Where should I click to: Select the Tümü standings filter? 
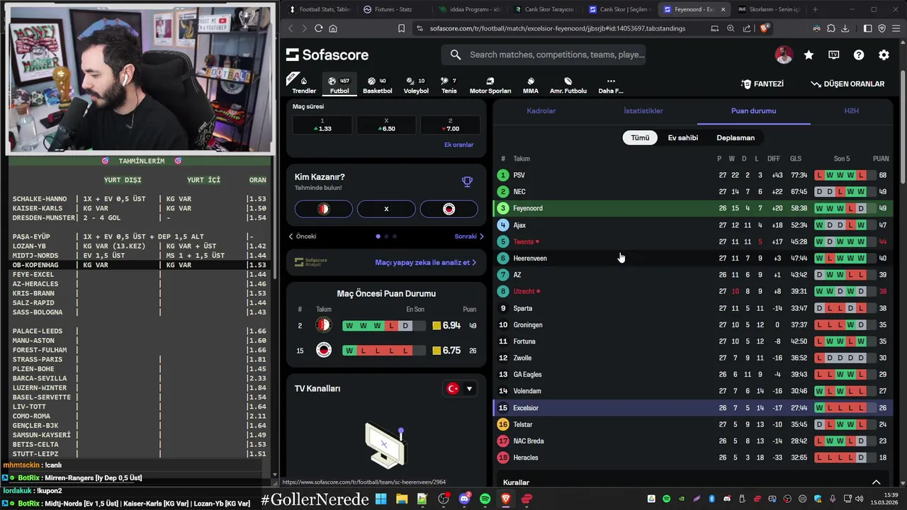(640, 137)
